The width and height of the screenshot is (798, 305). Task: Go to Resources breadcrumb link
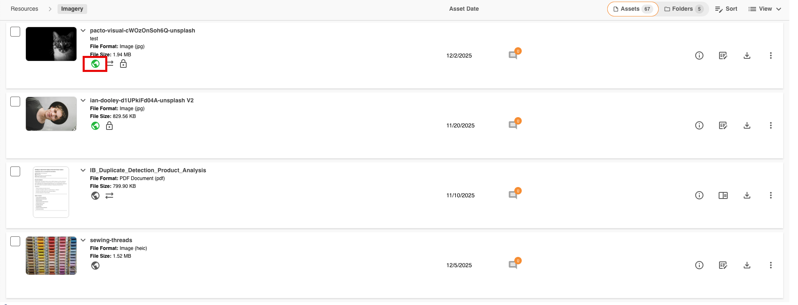pyautogui.click(x=24, y=9)
